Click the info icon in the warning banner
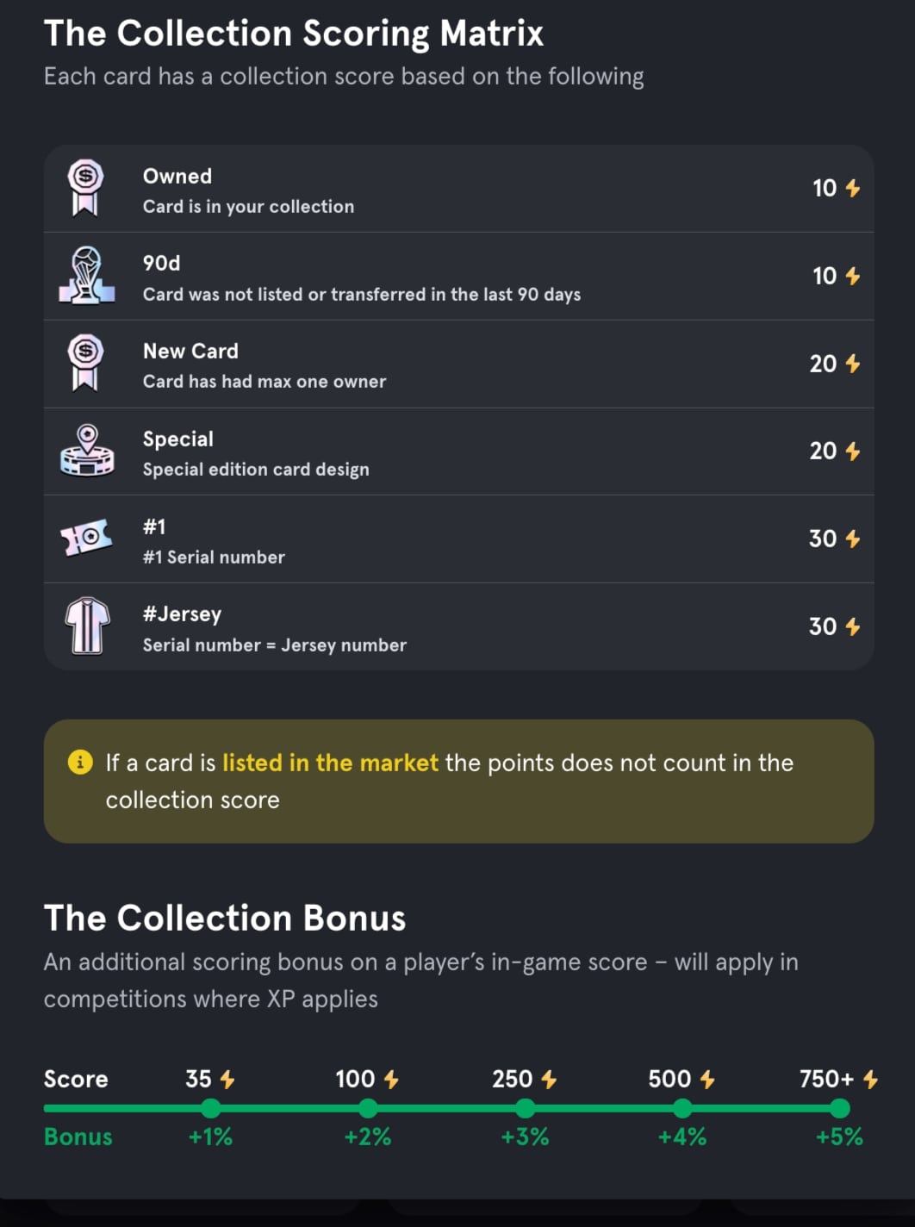Viewport: 915px width, 1227px height. (78, 762)
